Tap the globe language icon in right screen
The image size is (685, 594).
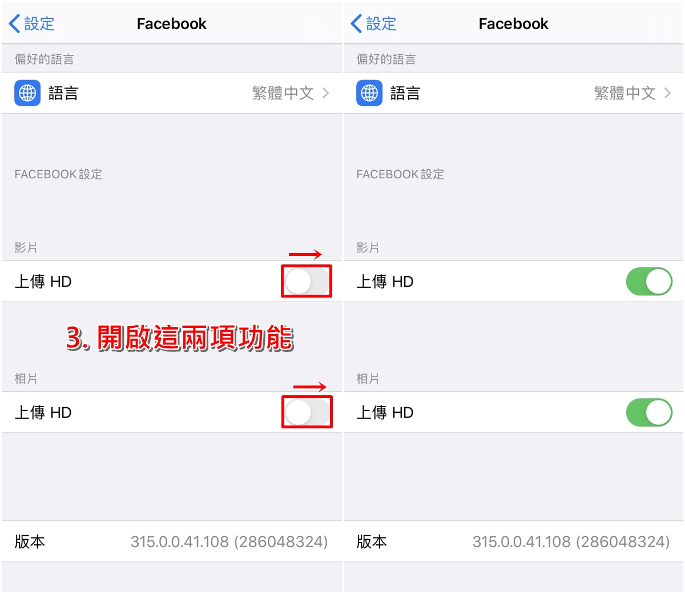coord(369,93)
